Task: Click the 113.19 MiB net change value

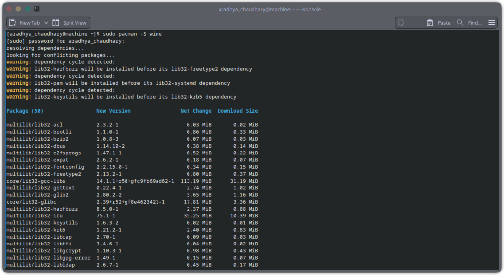Action: click(x=196, y=181)
